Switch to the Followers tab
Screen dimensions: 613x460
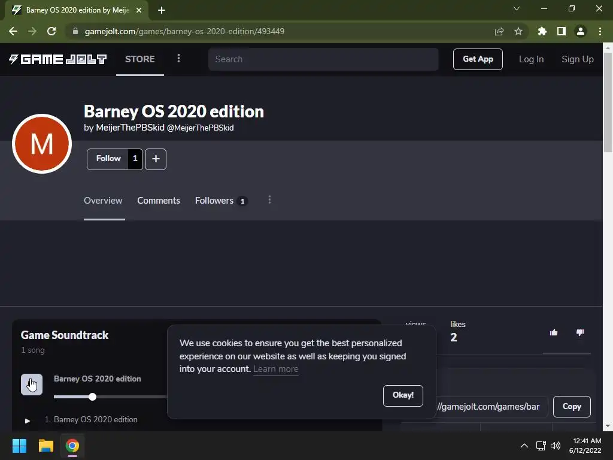(221, 201)
